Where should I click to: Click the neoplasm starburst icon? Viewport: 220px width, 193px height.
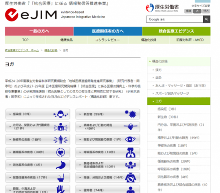click(x=131, y=114)
